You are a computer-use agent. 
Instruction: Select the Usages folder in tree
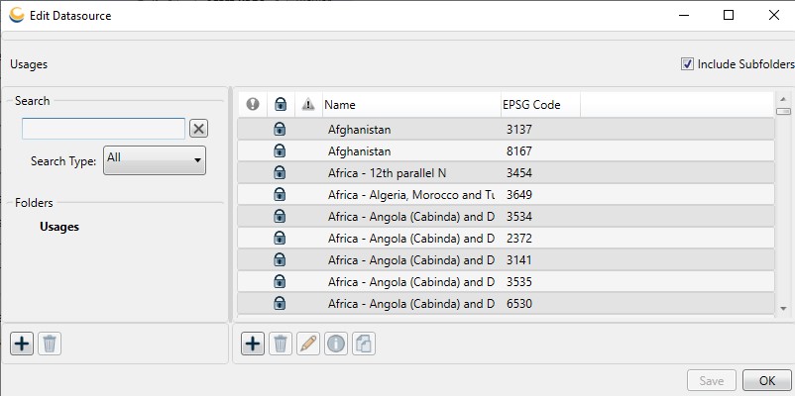59,227
